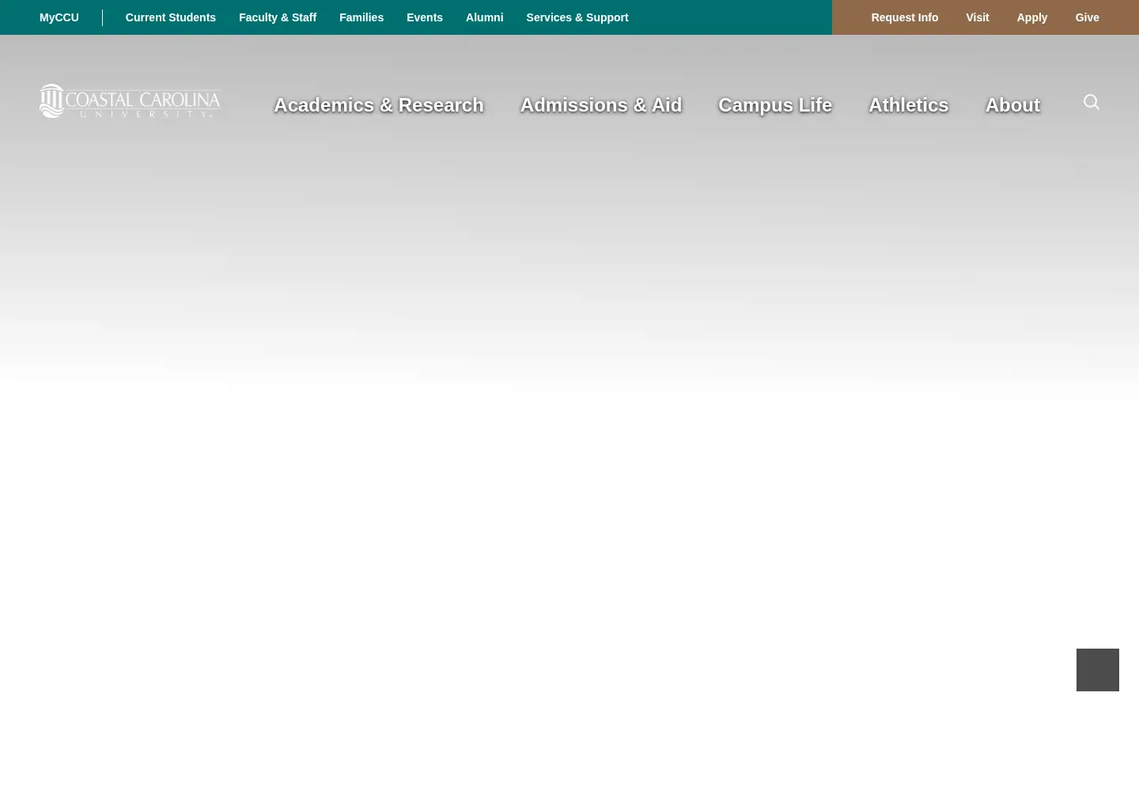
Task: Visit the Families page
Action: pyautogui.click(x=361, y=17)
